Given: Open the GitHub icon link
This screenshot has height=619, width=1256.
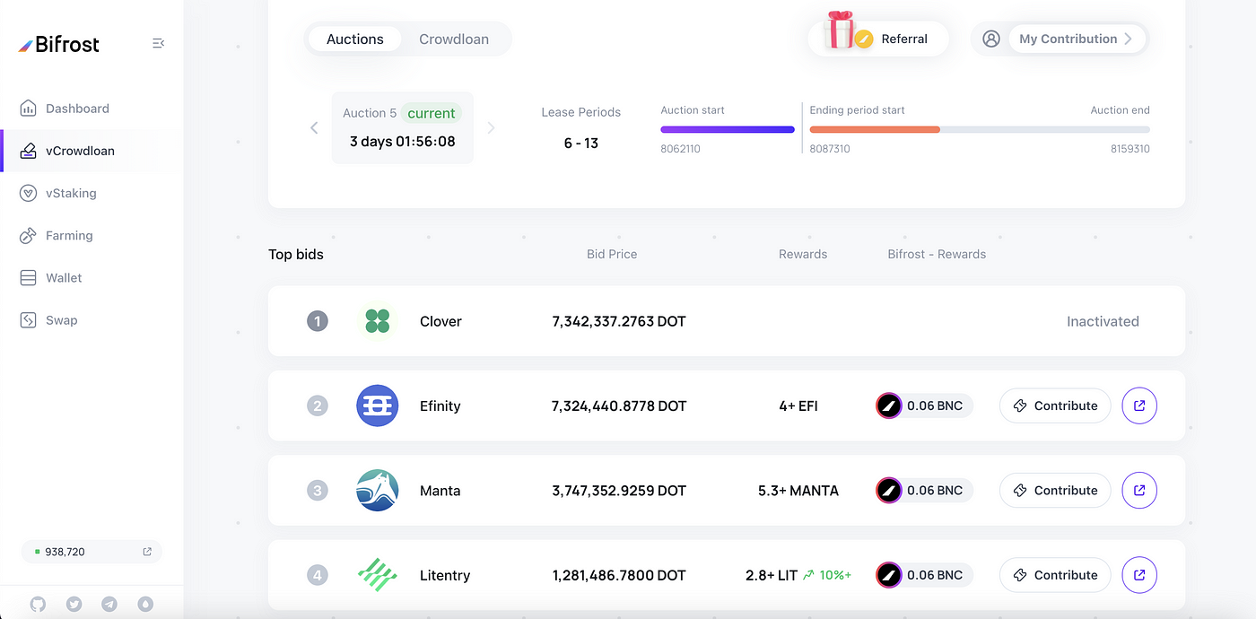Looking at the screenshot, I should coord(38,604).
